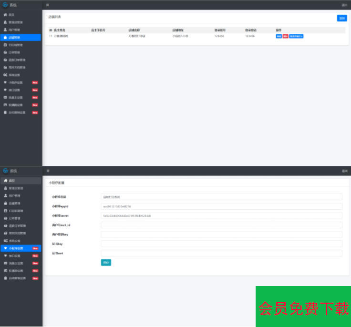Click the 登录店铺后台 button
Screen dimensions: 351x327
tap(296, 36)
